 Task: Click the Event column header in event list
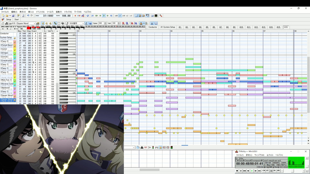[x=37, y=31]
